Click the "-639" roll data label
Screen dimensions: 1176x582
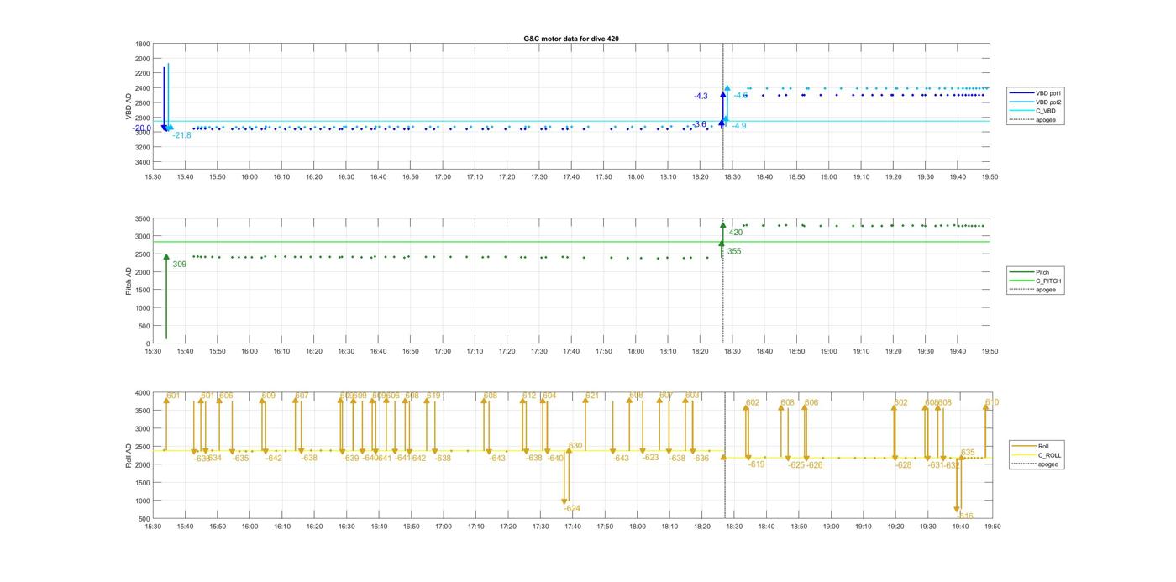point(351,459)
